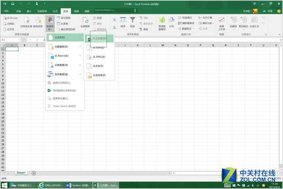Click 从表格 (From Table)
This screenshot has height=189, width=283.
pyautogui.click(x=62, y=23)
